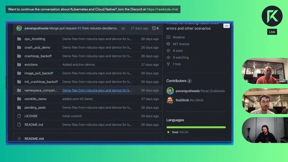Go to the Readme sidebar link
The image size is (288, 162).
(x=179, y=37)
